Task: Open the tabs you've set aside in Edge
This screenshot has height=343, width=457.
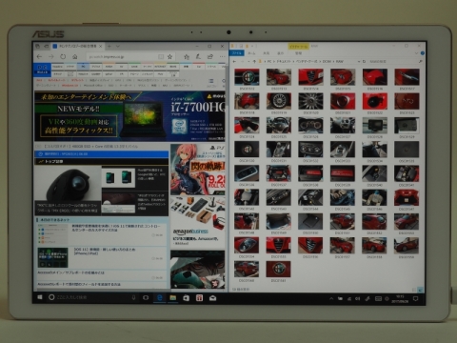Action: 38,47
